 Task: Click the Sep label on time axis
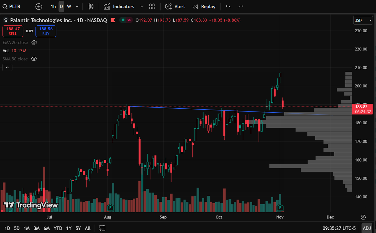(x=163, y=217)
